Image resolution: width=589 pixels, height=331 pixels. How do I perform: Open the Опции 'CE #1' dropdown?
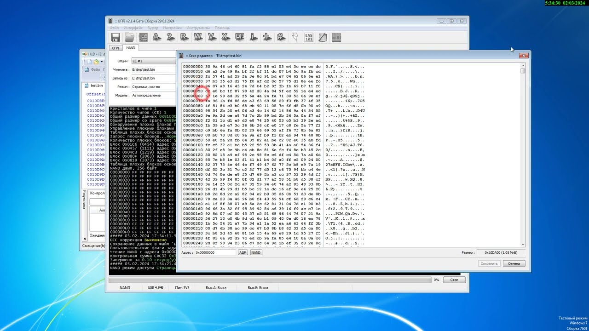153,61
